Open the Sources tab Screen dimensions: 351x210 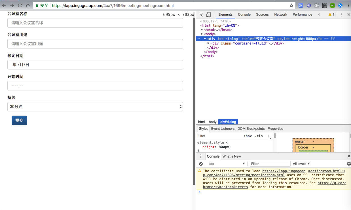pos(262,14)
